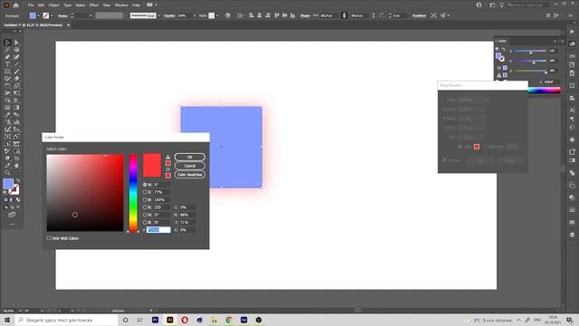The image size is (579, 326).
Task: Select the Scale tool
Action: click(16, 86)
